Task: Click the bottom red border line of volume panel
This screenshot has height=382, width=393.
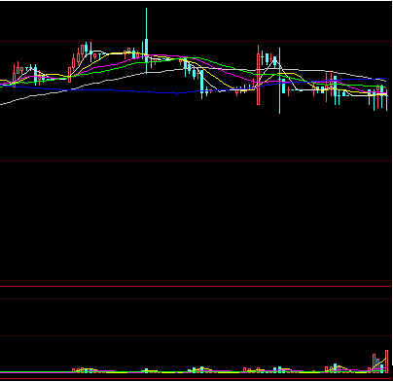Action: pos(196,379)
